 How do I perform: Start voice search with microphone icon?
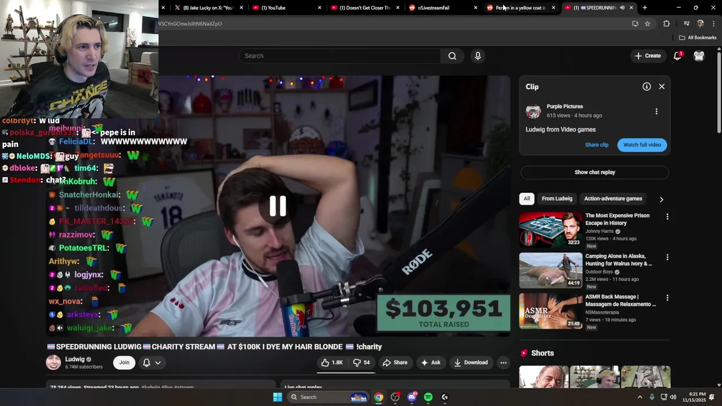pyautogui.click(x=478, y=56)
